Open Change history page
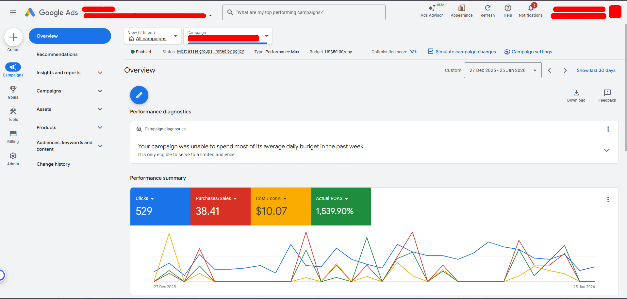Screen dimensions: 627x299 point(53,164)
